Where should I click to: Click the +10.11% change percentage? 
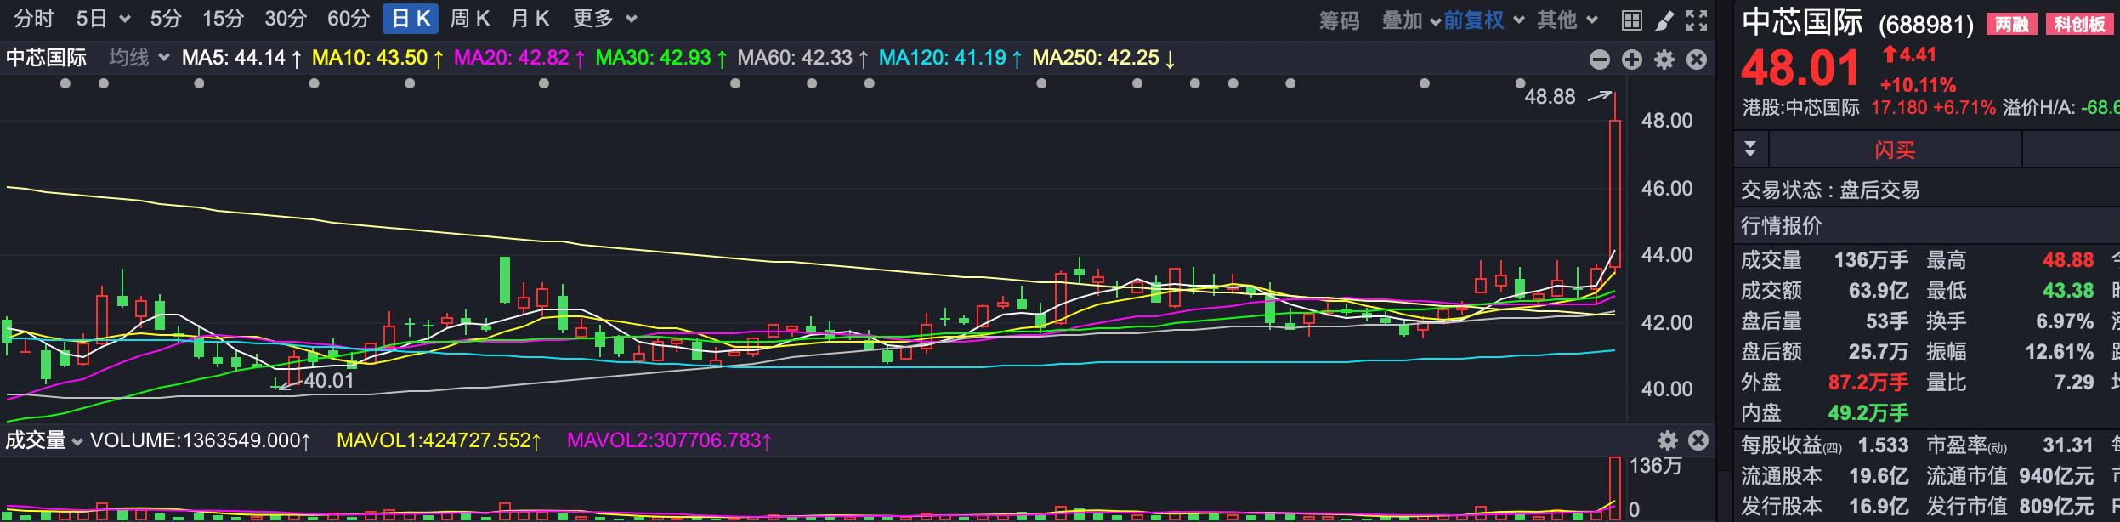tap(1918, 85)
